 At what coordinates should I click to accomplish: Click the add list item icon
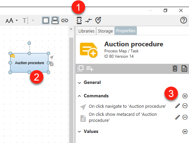point(90,69)
